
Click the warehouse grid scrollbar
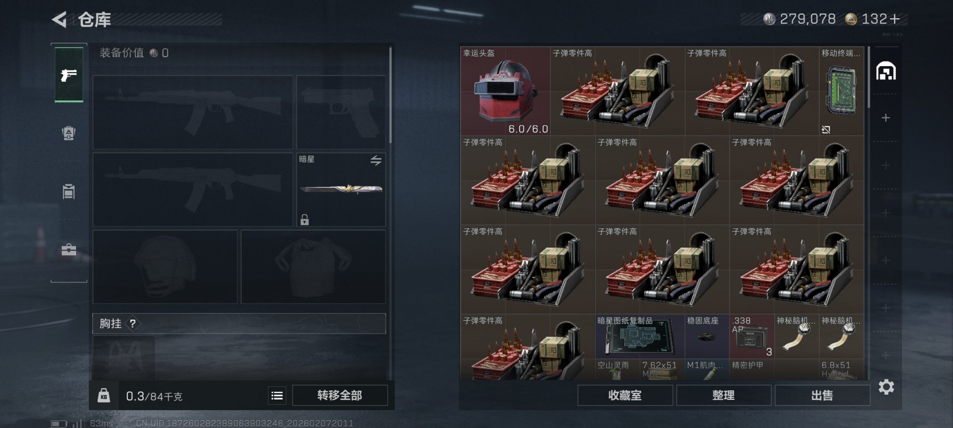(x=868, y=77)
